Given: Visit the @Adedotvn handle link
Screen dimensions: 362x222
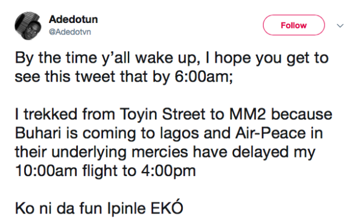Looking at the screenshot, I should (x=70, y=32).
